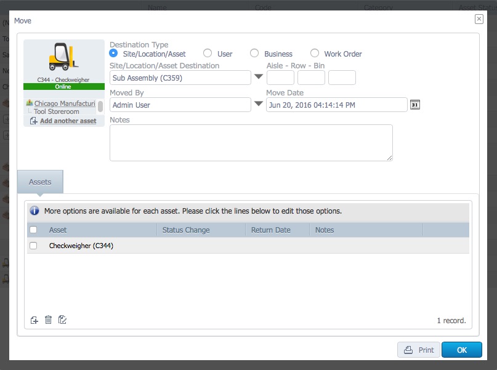Expand the Sub Assembly destination dropdown
This screenshot has height=370, width=497.
point(259,78)
